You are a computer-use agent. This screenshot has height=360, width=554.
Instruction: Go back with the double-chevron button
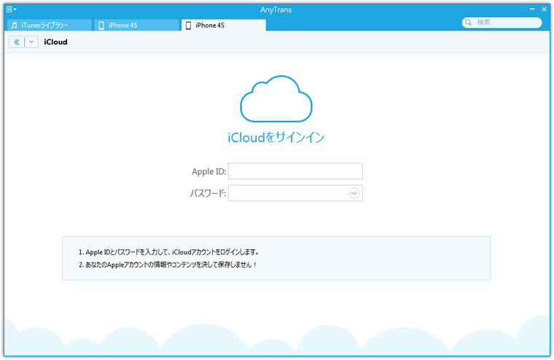pyautogui.click(x=16, y=42)
